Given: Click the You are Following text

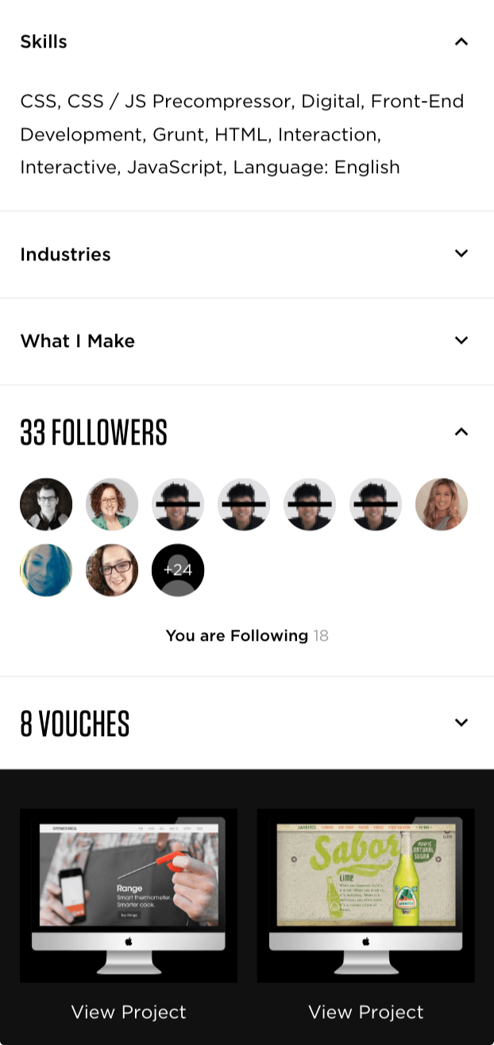Looking at the screenshot, I should coord(237,636).
